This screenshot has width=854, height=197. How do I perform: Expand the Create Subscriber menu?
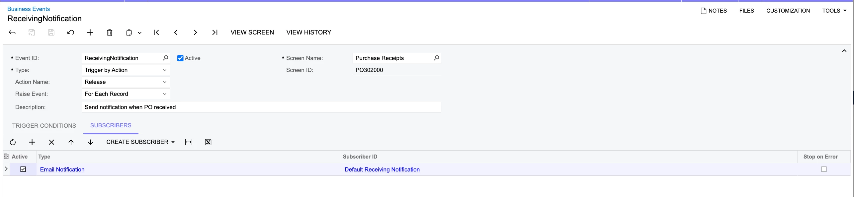coord(140,142)
